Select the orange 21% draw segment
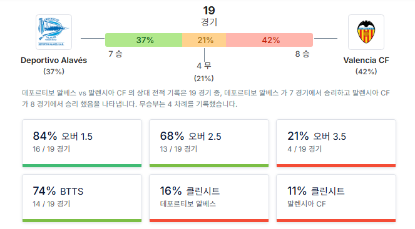Screen dimensions: 415x229 pyautogui.click(x=204, y=40)
